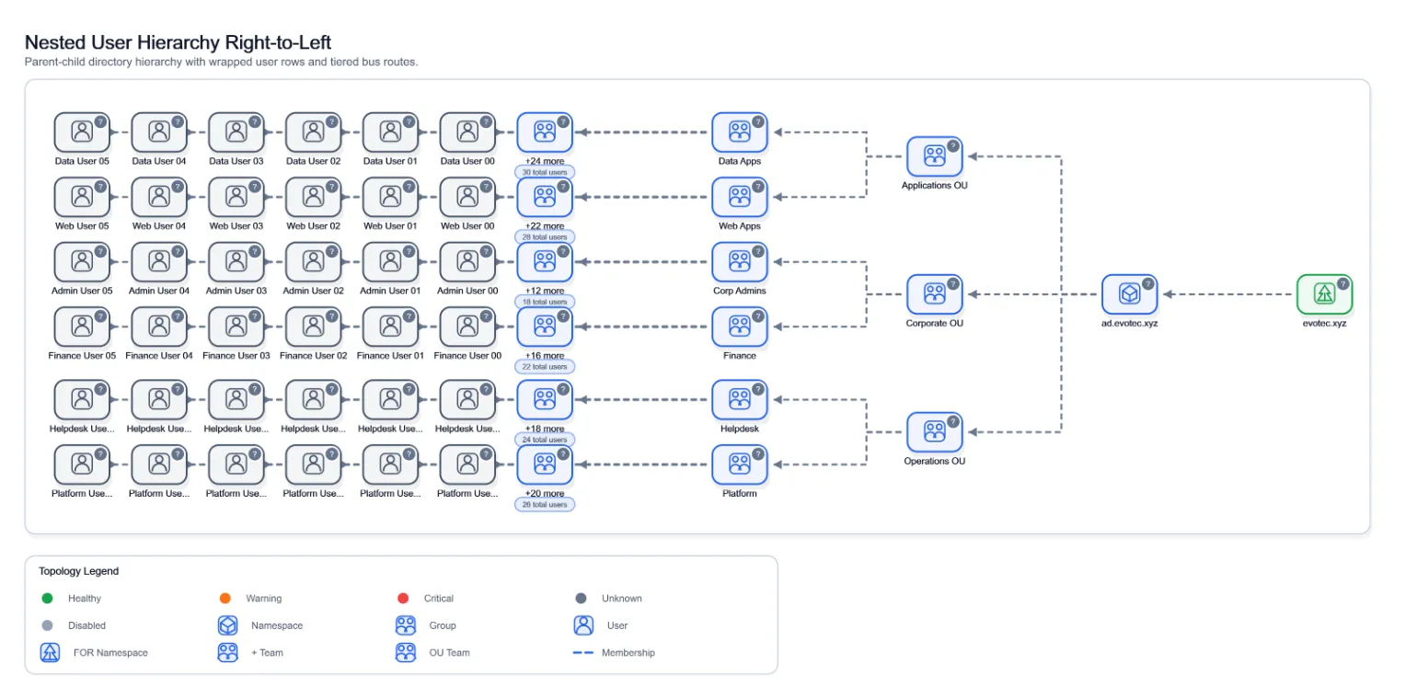
Task: Expand the +12 more Admin users node
Action: pos(545,262)
